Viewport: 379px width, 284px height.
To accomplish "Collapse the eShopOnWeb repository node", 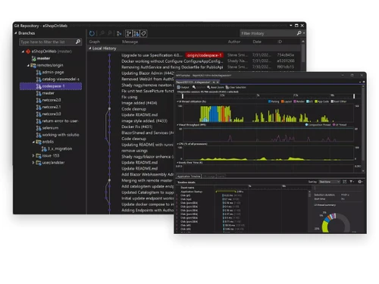I will point(23,51).
